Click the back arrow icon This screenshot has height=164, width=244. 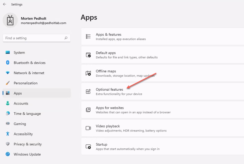click(5, 4)
